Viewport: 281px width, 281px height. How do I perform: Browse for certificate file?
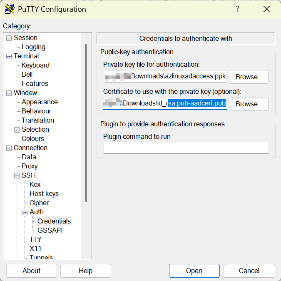249,104
